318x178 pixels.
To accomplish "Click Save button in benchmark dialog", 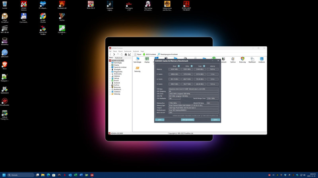I will click(x=160, y=120).
